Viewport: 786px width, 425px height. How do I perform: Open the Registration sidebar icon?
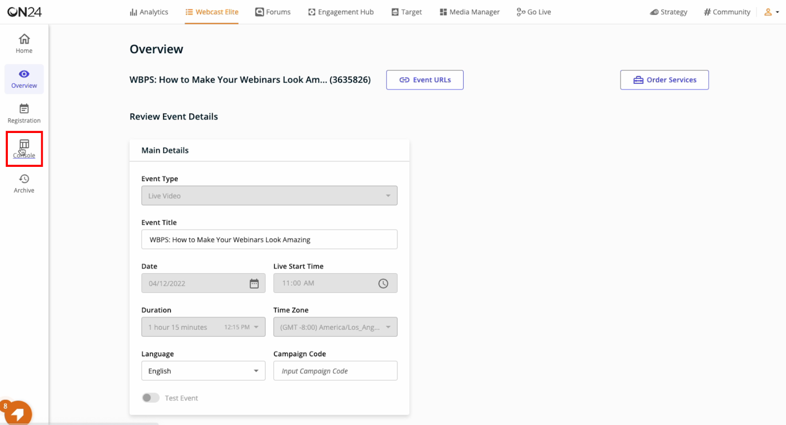point(24,108)
